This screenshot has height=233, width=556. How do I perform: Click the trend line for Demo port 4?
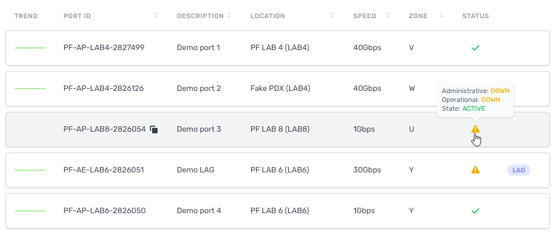point(30,211)
